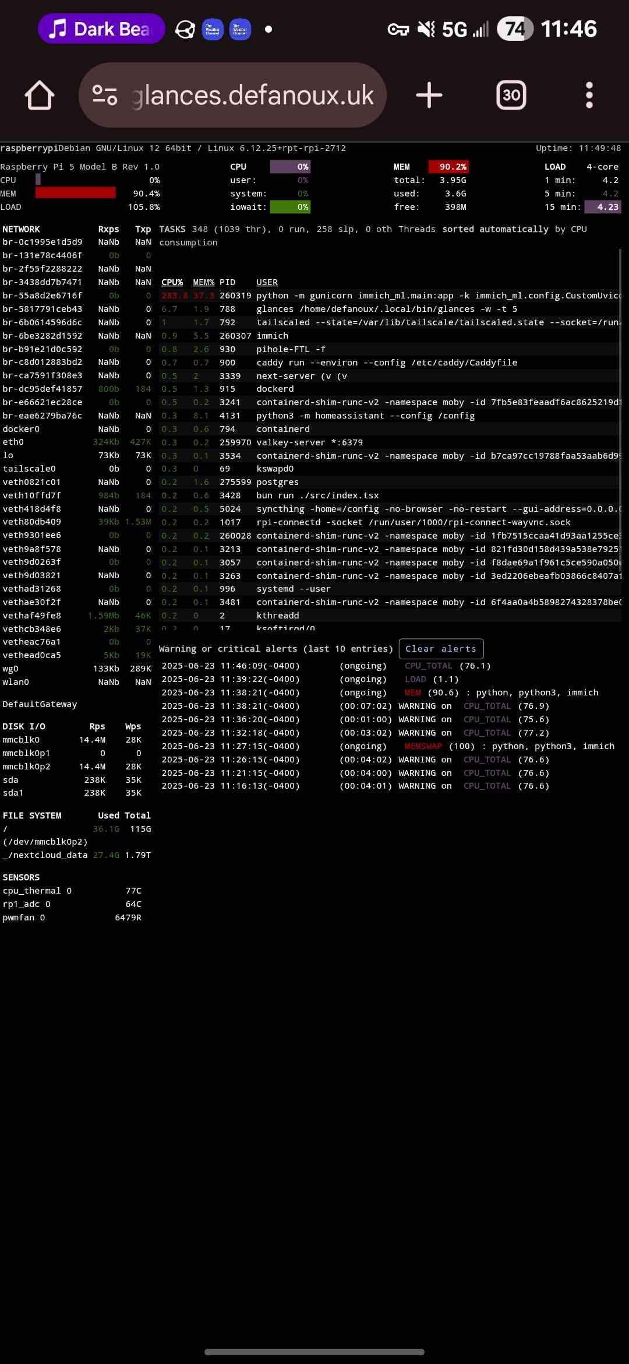Click the pwmfan 0 sensor row

(x=72, y=917)
